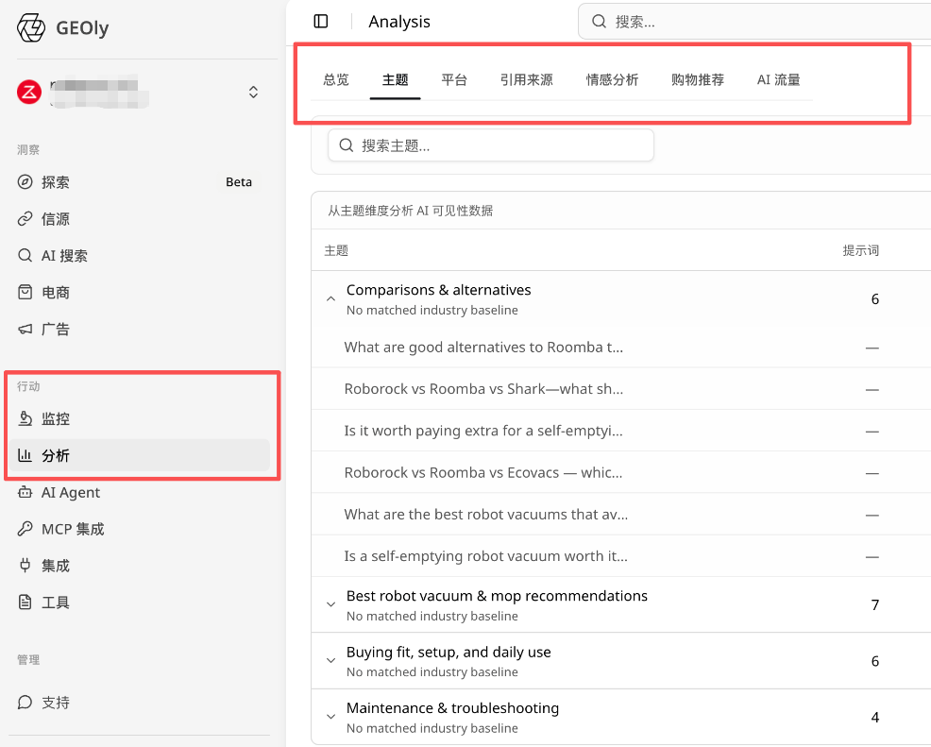
Task: Open prompt 'Roborock vs Roomba vs Ecovacs'
Action: 483,473
